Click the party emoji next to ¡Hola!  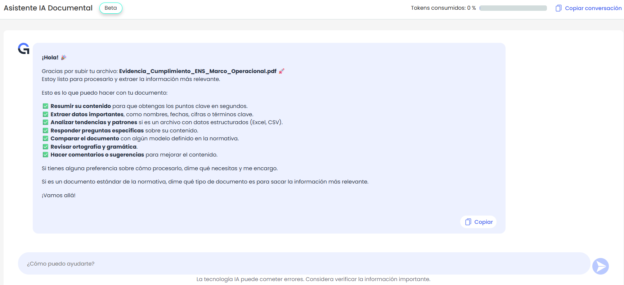click(x=64, y=58)
